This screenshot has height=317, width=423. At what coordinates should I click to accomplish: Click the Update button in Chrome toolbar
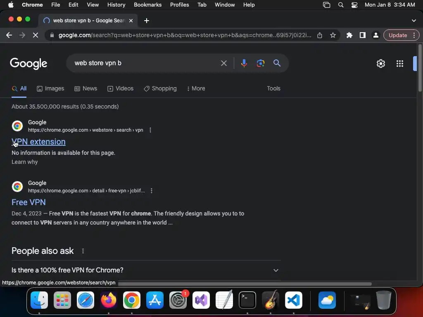click(x=398, y=35)
